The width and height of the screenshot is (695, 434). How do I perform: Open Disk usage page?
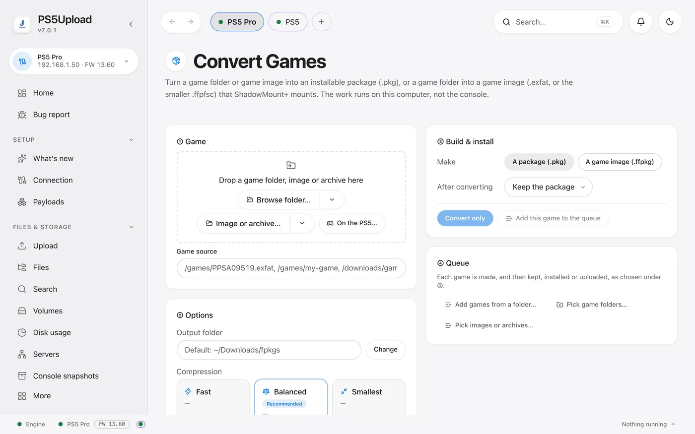click(73, 332)
